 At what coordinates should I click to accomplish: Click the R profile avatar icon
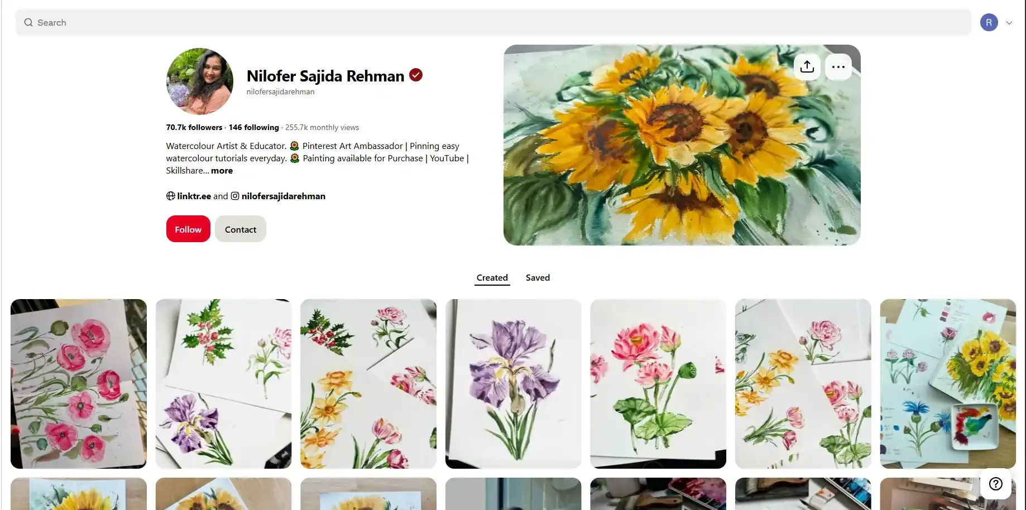pos(989,22)
